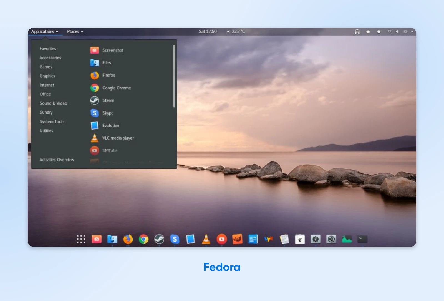444x301 pixels.
Task: Expand the system menu arrow at top right
Action: [x=412, y=31]
